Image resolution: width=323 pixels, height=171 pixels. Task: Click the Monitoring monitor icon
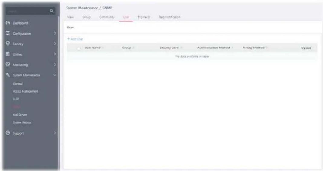tap(8, 64)
